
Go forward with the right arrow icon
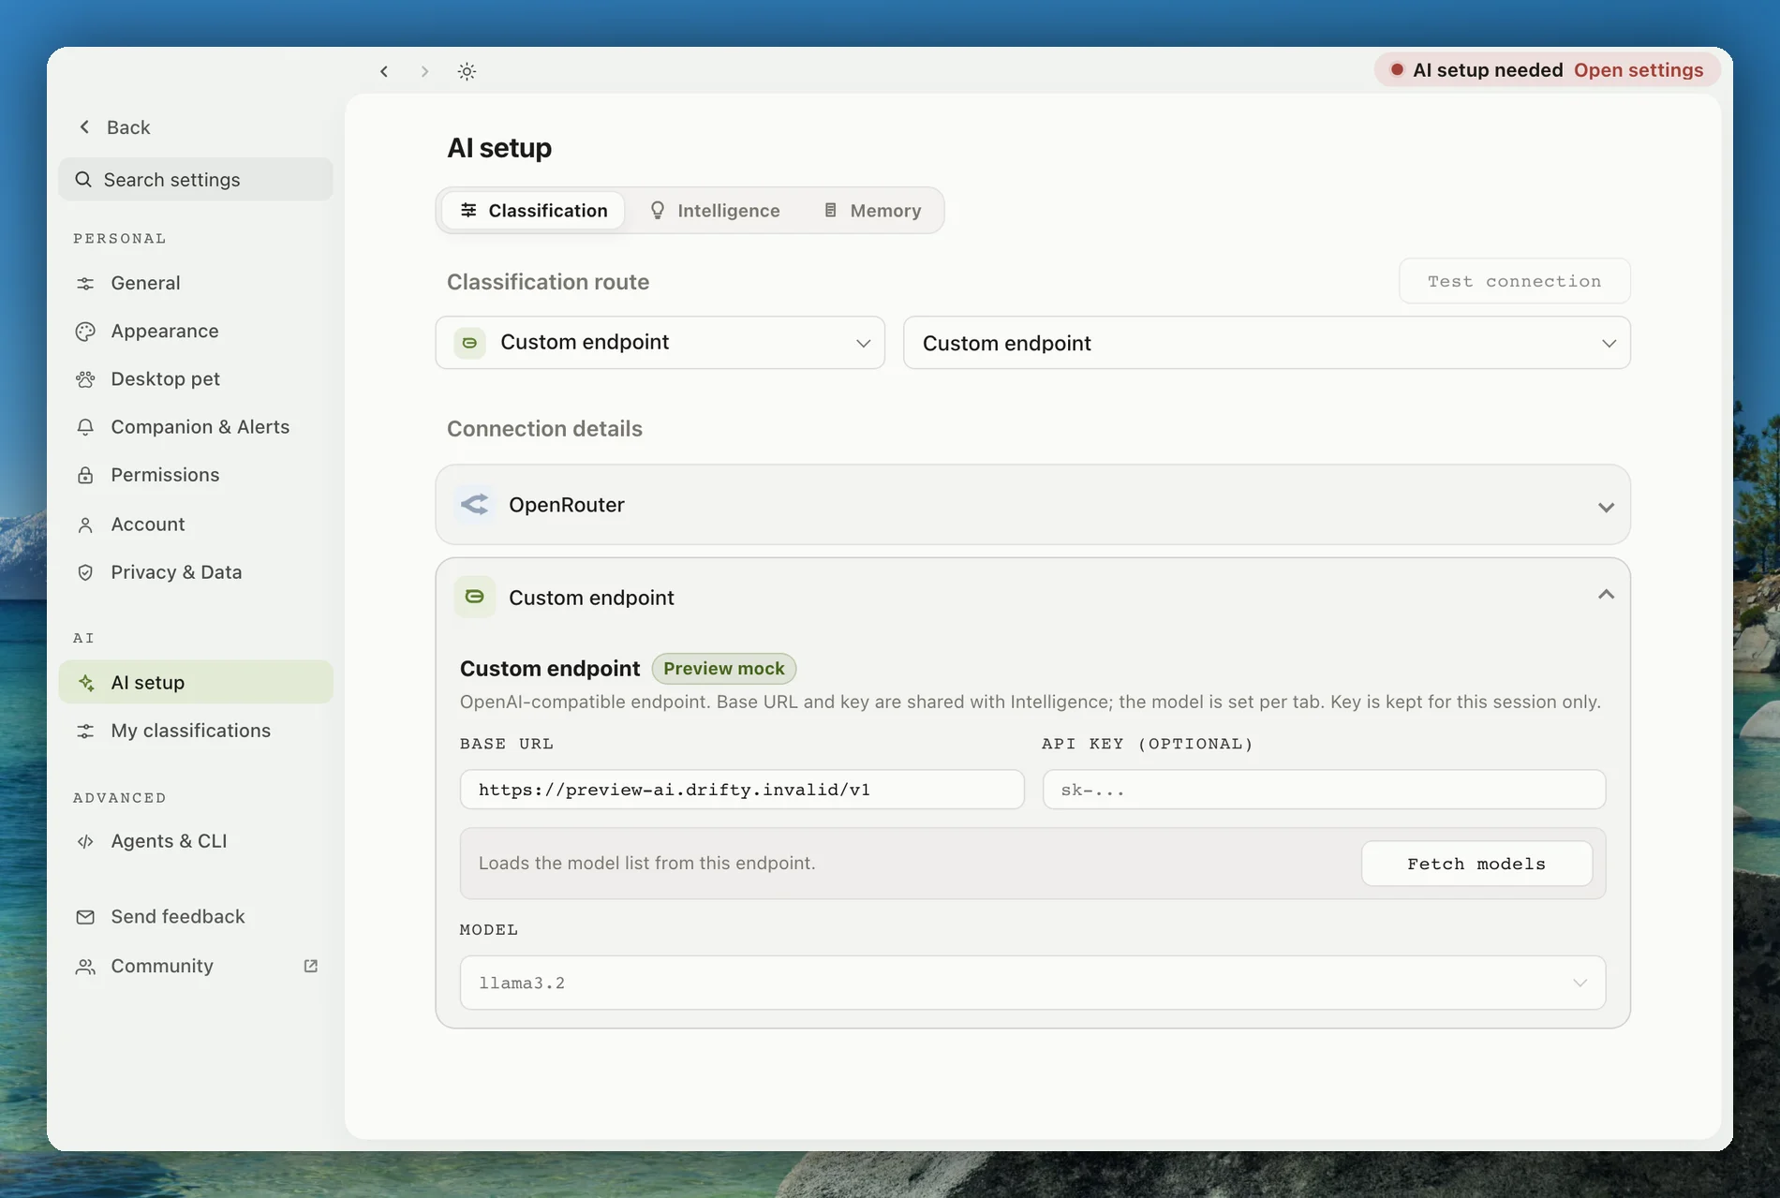click(x=424, y=71)
